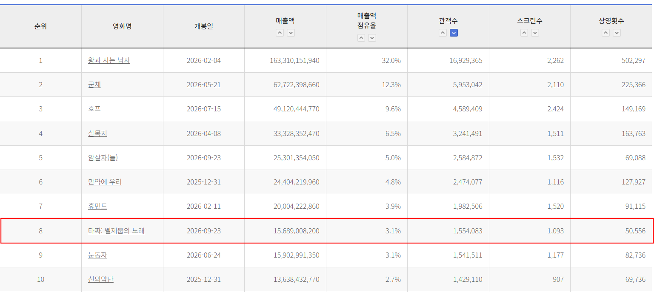Click the 개봉일 column header

204,26
